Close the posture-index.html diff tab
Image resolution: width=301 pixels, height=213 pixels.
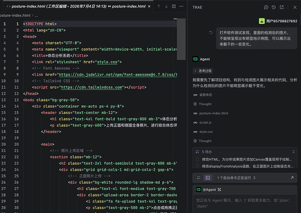click(149, 7)
